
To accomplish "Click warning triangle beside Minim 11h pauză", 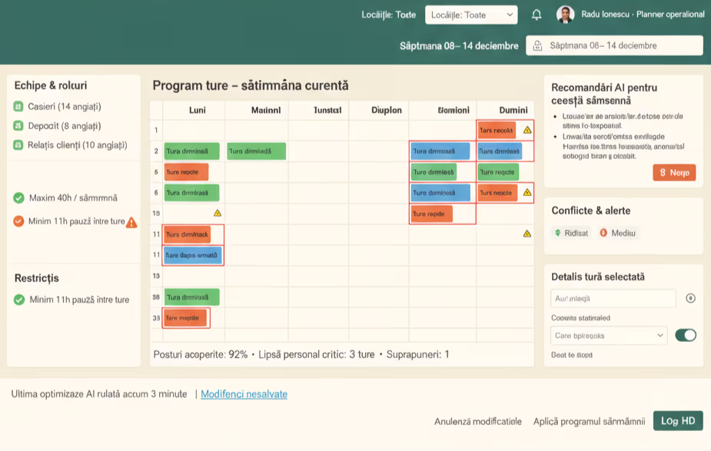I will click(x=131, y=222).
